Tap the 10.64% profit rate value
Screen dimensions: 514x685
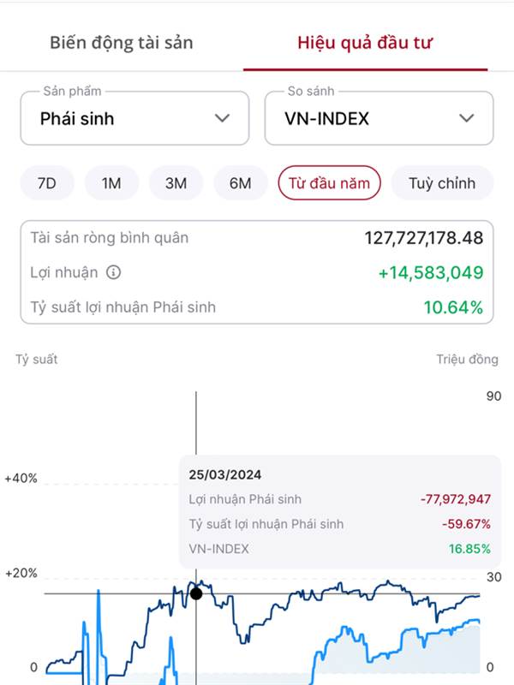tap(453, 307)
